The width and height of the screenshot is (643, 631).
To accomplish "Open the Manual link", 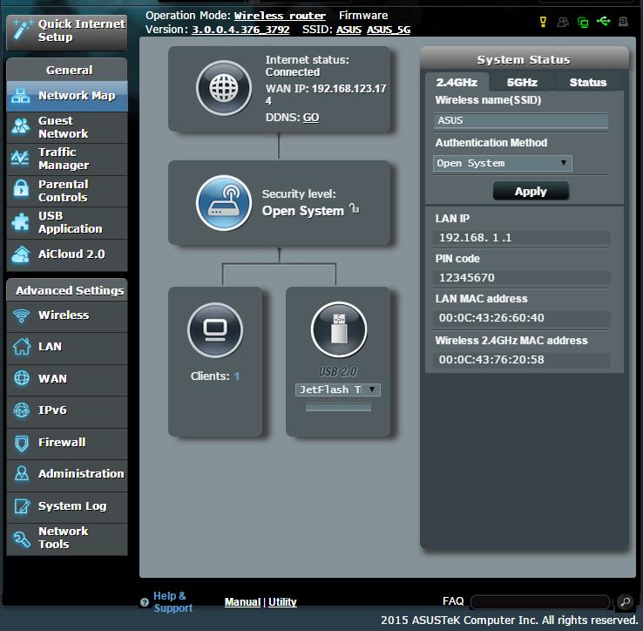I will (x=242, y=602).
